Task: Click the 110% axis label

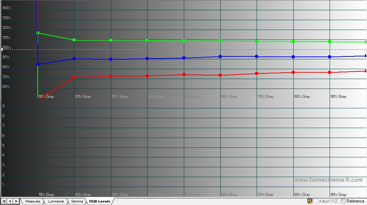Action: pyautogui.click(x=7, y=37)
